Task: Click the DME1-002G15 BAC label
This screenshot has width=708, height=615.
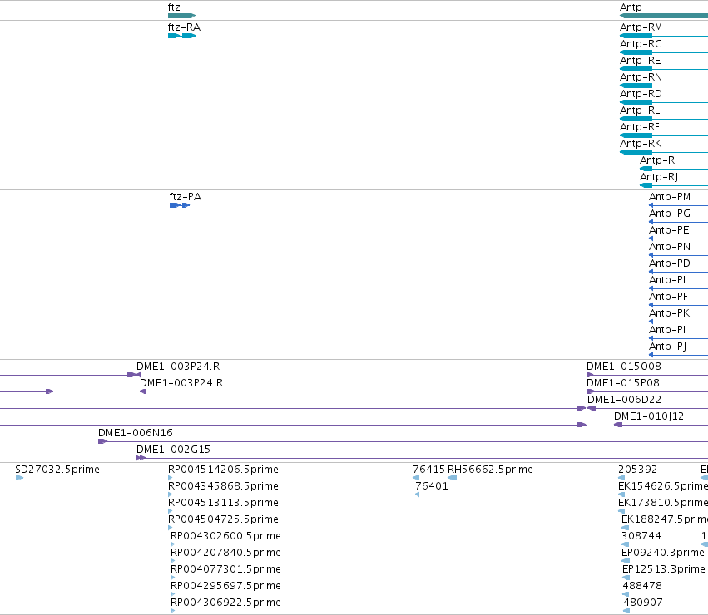Action: click(x=173, y=450)
